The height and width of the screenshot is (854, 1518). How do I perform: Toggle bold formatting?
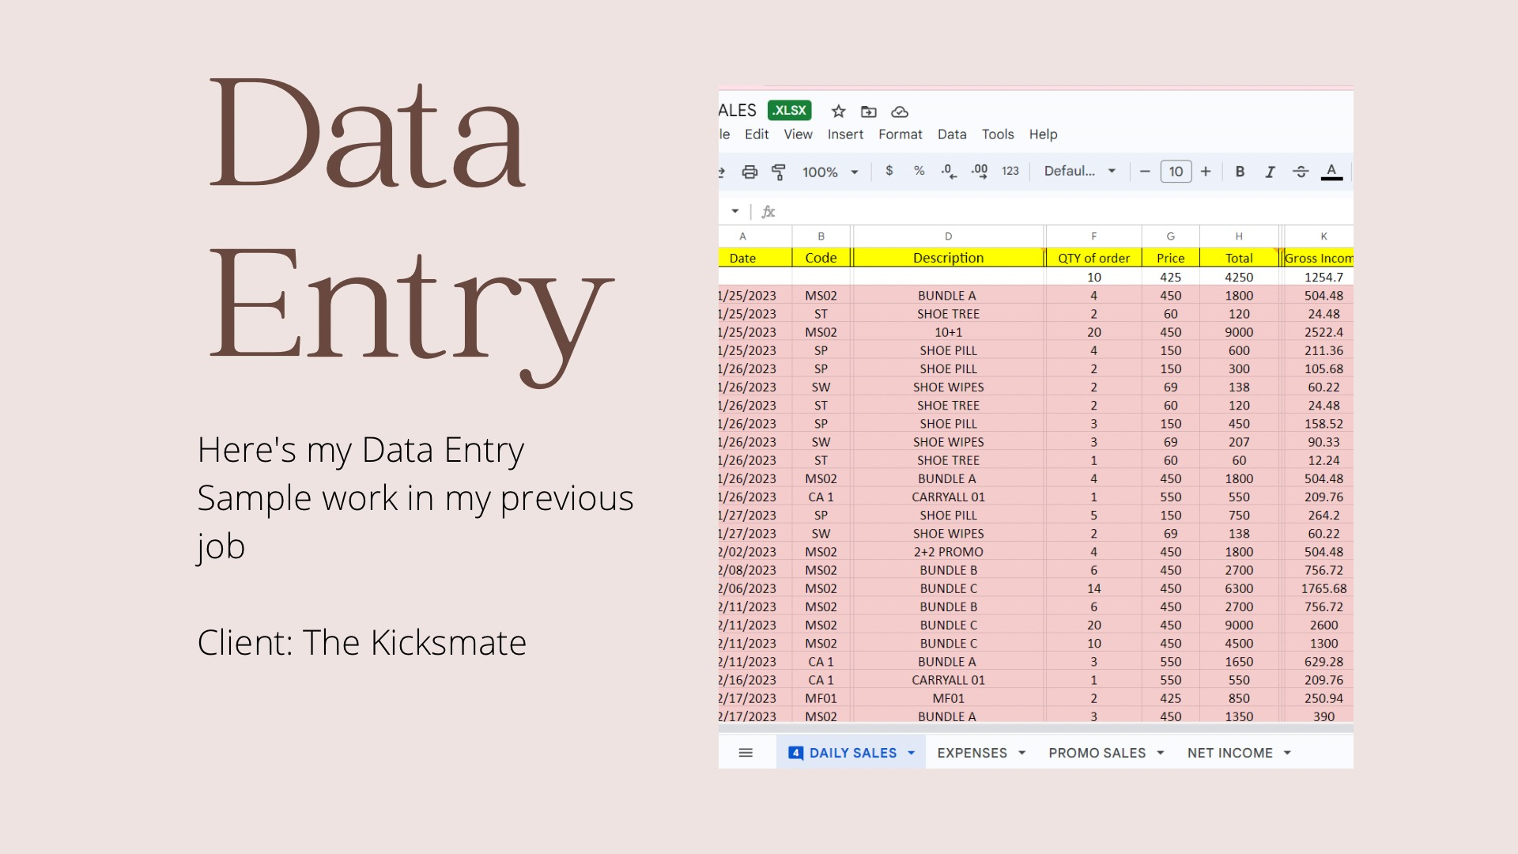coord(1240,172)
